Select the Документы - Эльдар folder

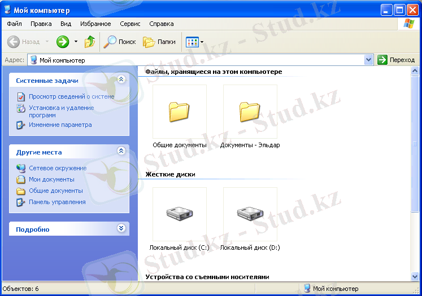[250, 112]
